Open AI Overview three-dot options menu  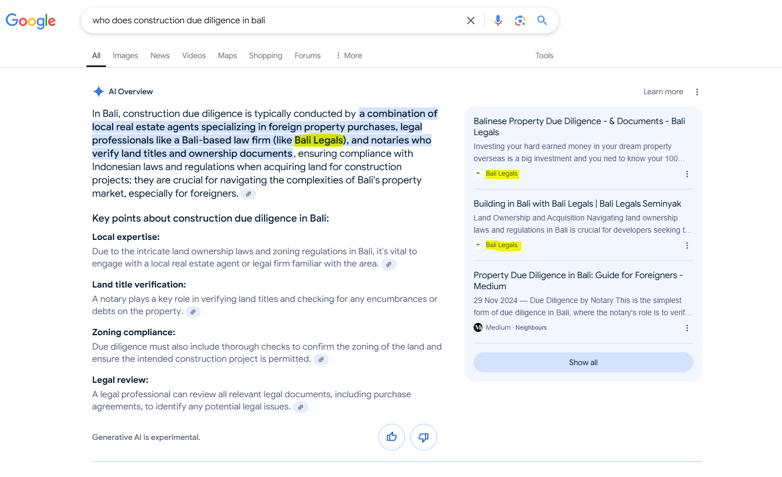point(697,92)
